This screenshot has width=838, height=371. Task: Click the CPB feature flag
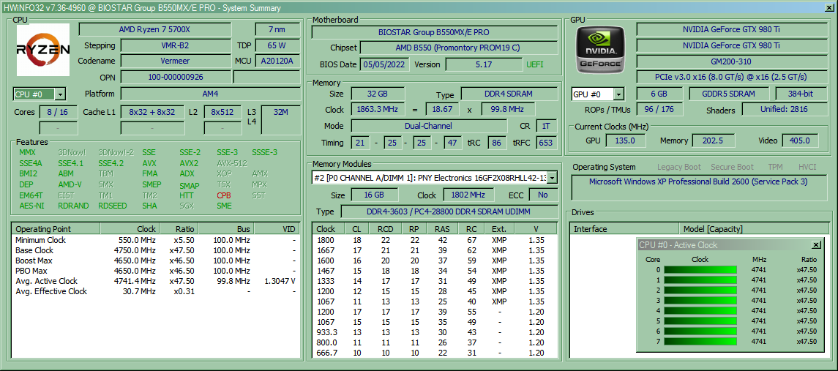pos(224,195)
